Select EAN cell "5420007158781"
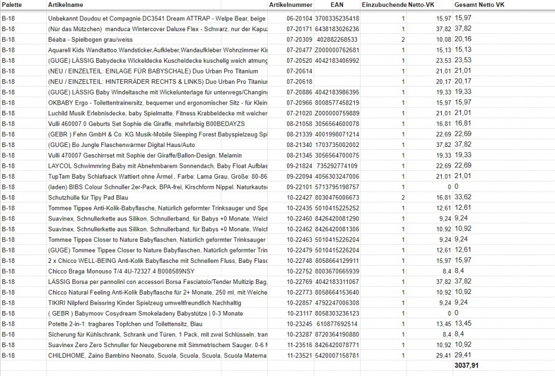Viewport: 555px width, 376px height. pyautogui.click(x=337, y=356)
